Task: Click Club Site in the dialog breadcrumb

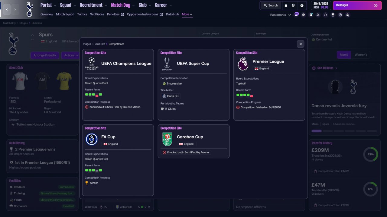Action: pos(100,44)
